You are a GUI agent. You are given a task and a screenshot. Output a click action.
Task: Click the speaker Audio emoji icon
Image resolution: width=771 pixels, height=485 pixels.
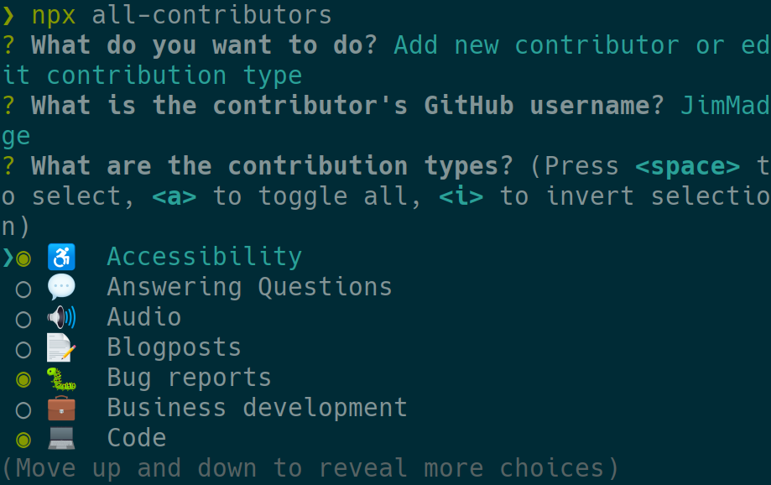pos(61,317)
